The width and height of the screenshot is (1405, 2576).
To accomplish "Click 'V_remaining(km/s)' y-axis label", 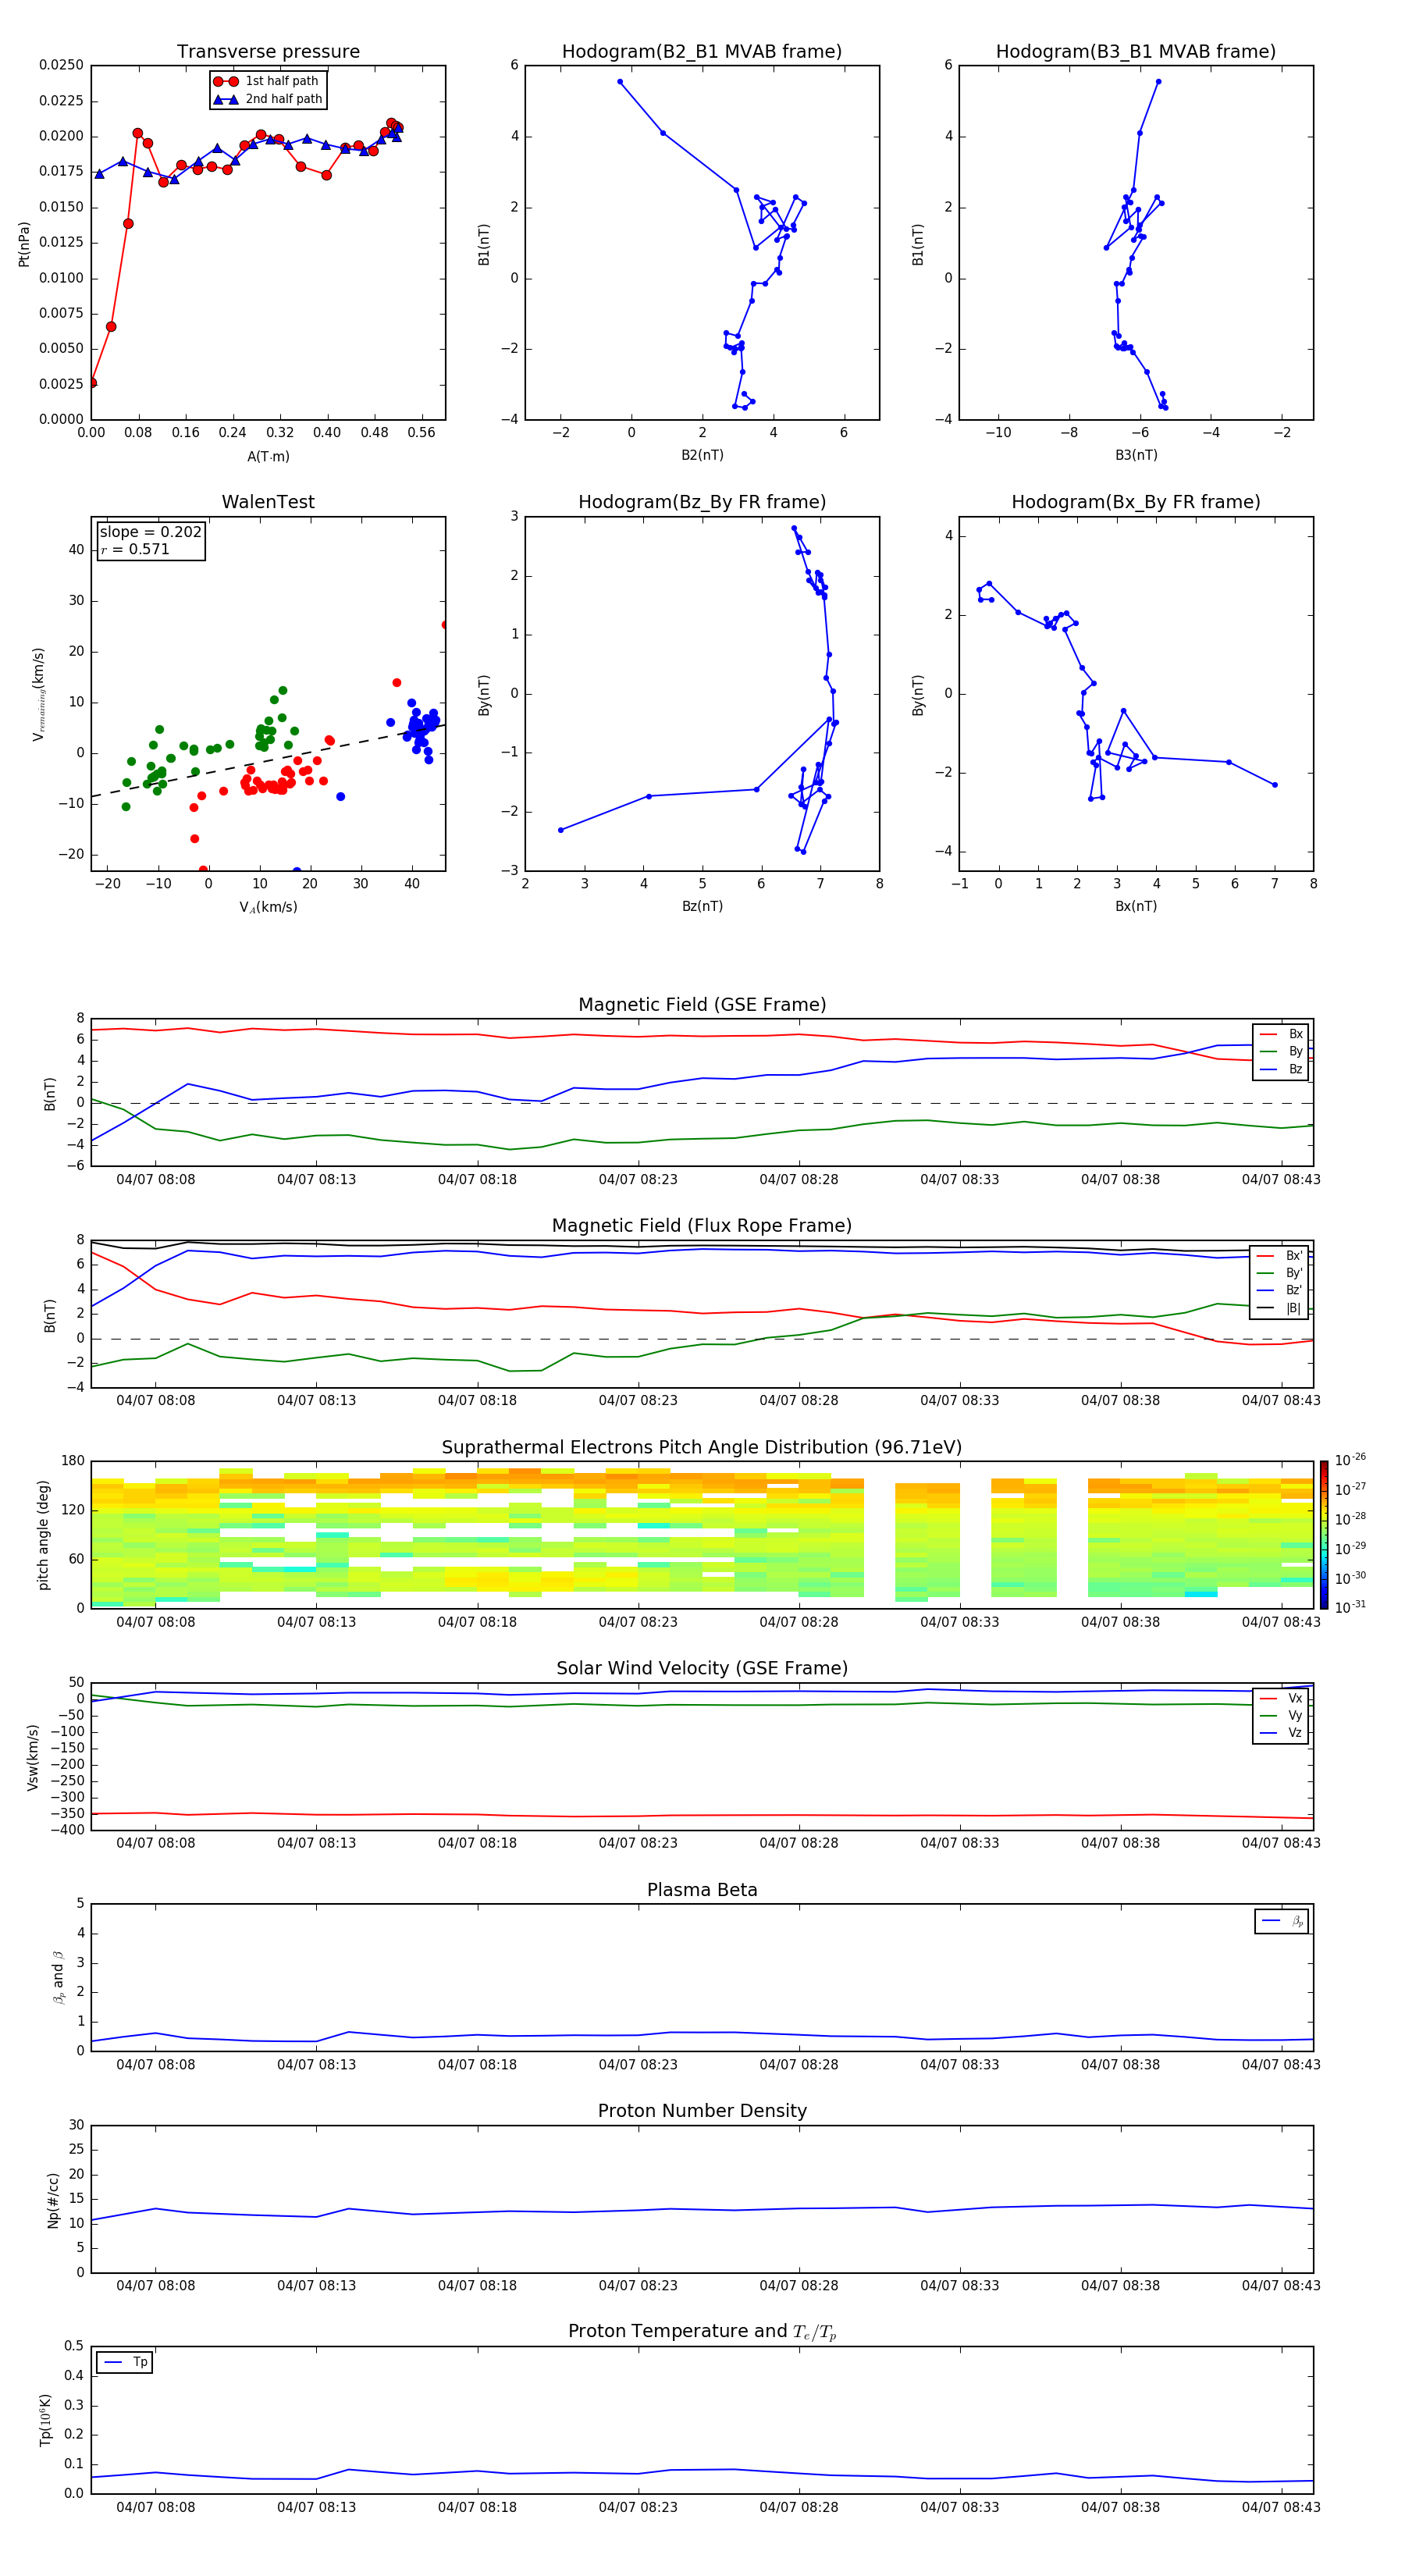I will (38, 694).
